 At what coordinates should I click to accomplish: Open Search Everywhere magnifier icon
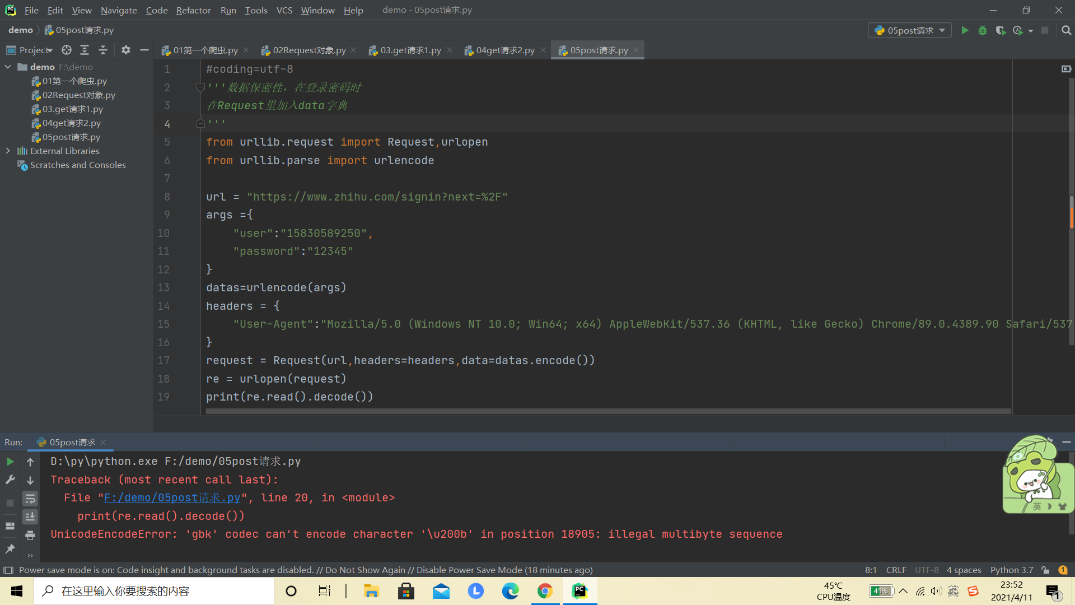tap(1067, 30)
